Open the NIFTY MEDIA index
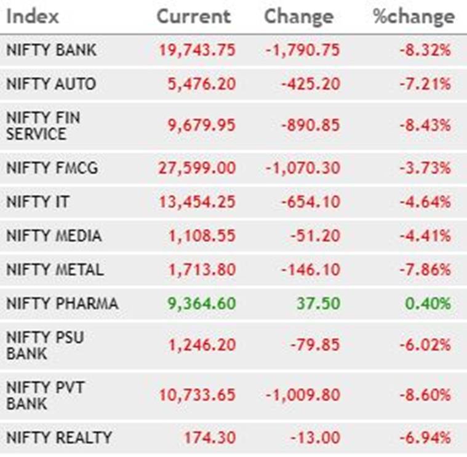 (x=54, y=236)
